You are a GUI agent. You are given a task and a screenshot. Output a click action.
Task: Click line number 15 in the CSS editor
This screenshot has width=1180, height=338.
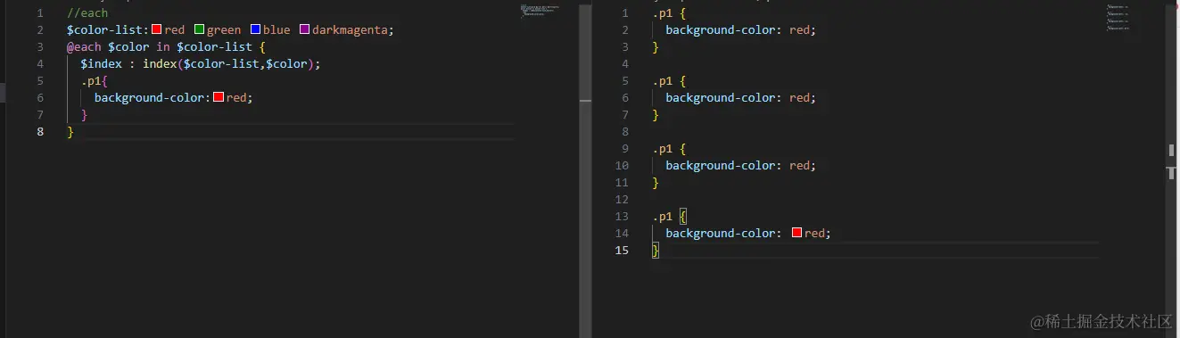622,250
